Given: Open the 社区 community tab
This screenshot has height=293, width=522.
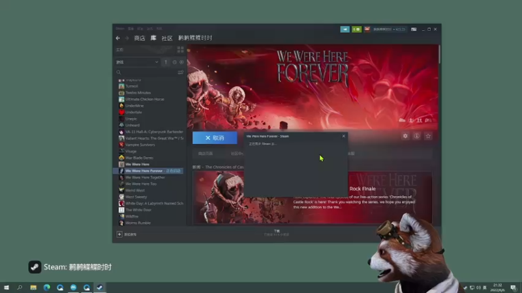Looking at the screenshot, I should (167, 38).
